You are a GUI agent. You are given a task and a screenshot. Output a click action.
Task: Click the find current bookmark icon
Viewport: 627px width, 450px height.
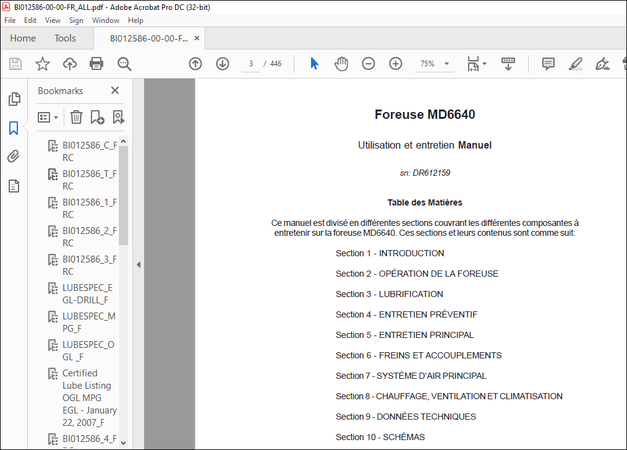click(x=118, y=118)
